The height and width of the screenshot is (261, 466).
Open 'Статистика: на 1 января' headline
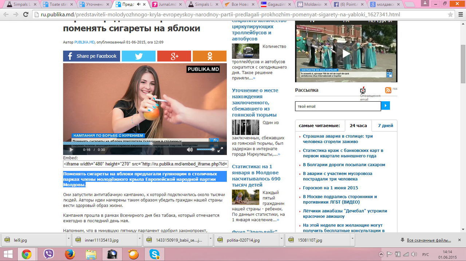256,176
